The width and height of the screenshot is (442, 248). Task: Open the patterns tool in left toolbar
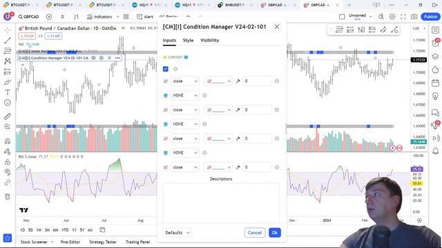(8, 61)
